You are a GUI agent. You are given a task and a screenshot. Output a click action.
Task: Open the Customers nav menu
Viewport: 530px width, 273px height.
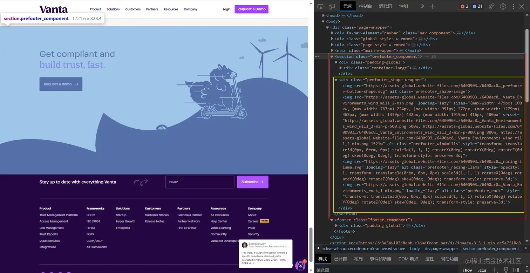[133, 9]
